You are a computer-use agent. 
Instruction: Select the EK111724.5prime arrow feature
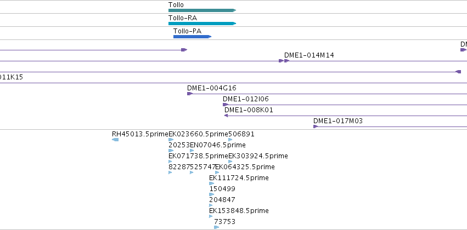(x=211, y=183)
